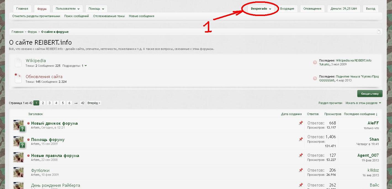Screen dimensions: 392x189
Task: Select the Форум tab
Action: (x=42, y=9)
